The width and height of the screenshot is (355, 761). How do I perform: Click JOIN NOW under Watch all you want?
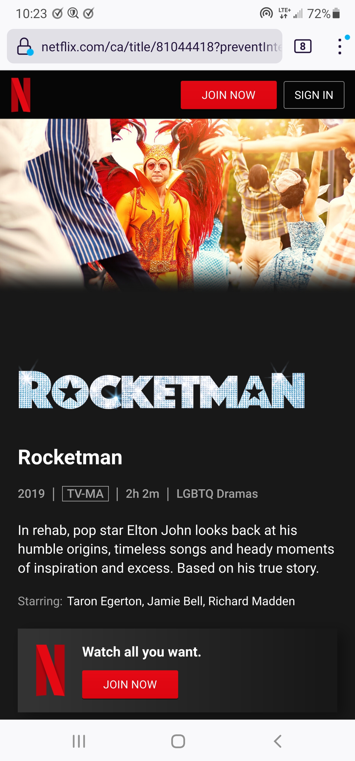[x=130, y=684]
